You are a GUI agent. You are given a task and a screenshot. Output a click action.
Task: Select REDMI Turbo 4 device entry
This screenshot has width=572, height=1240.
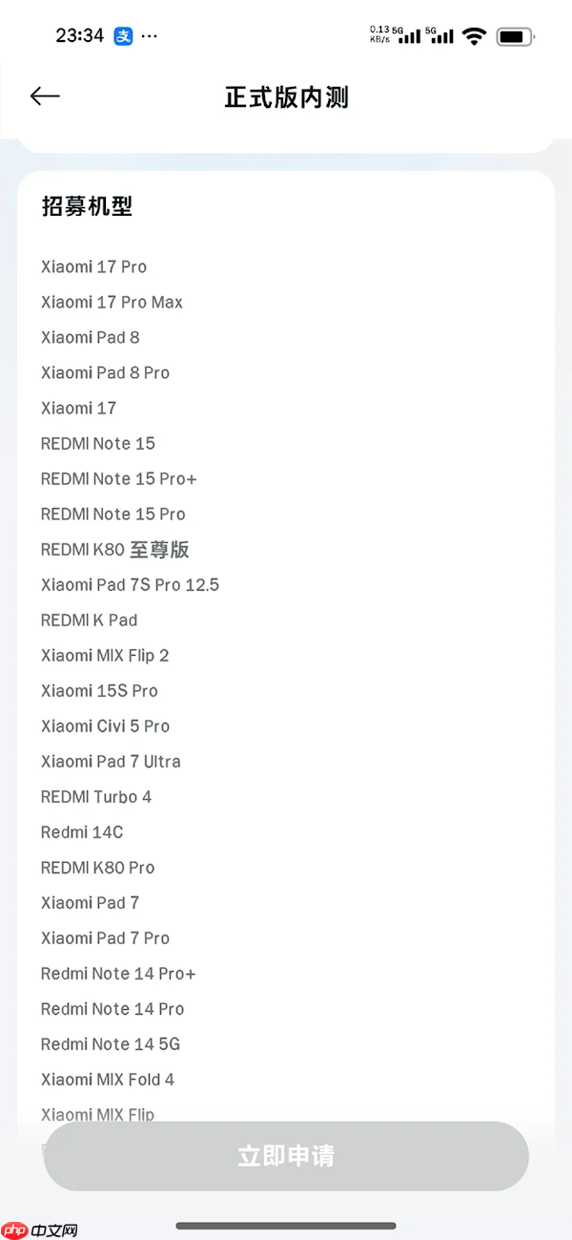point(96,796)
